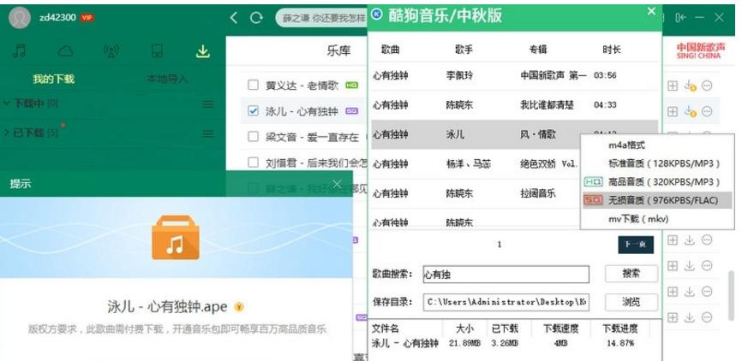This screenshot has height=361, width=748.
Task: Click the 泳儿 - 心有独钟.ape file name
Action: tap(168, 307)
